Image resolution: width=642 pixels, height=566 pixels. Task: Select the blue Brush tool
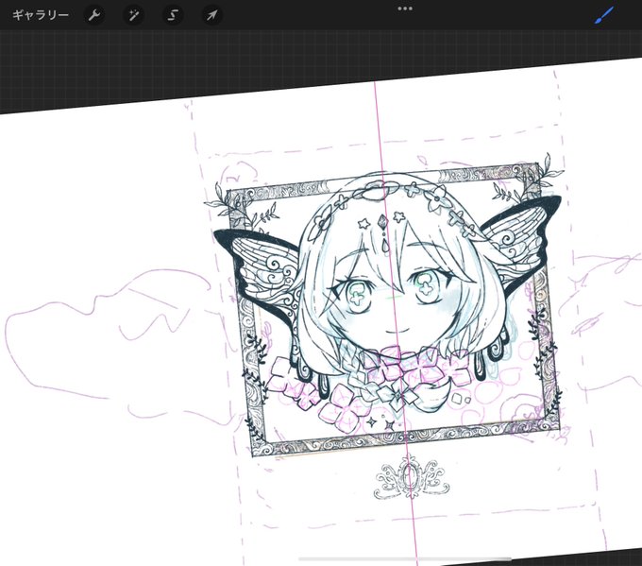click(x=603, y=15)
